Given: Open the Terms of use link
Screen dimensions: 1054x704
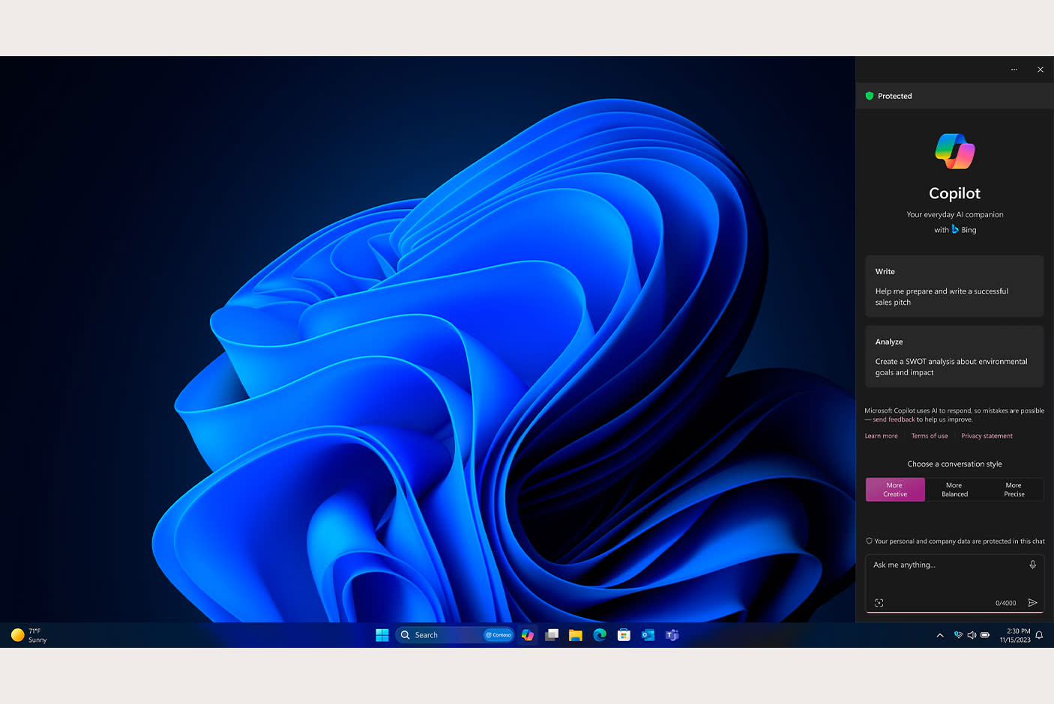Looking at the screenshot, I should (929, 436).
